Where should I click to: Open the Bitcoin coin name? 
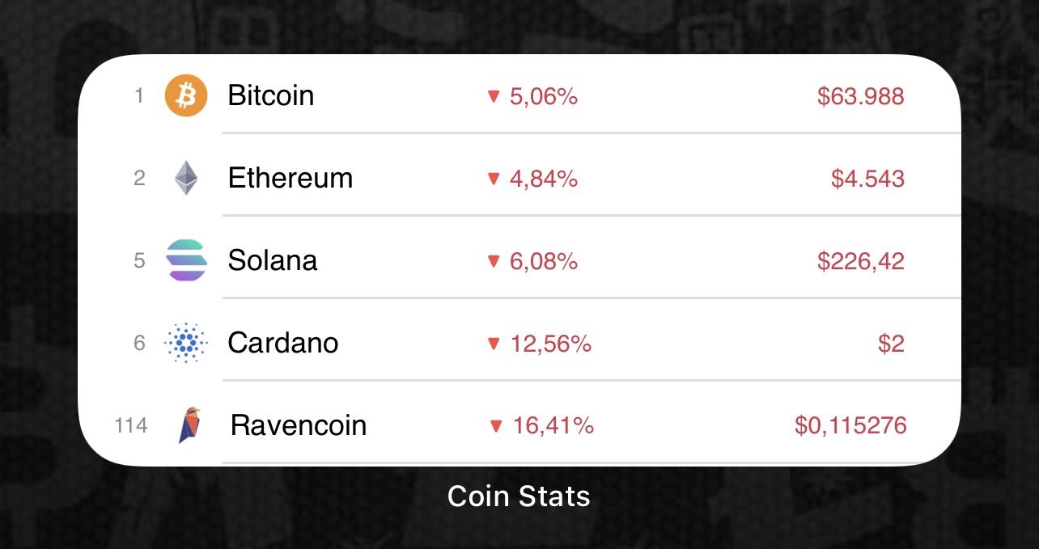(270, 95)
